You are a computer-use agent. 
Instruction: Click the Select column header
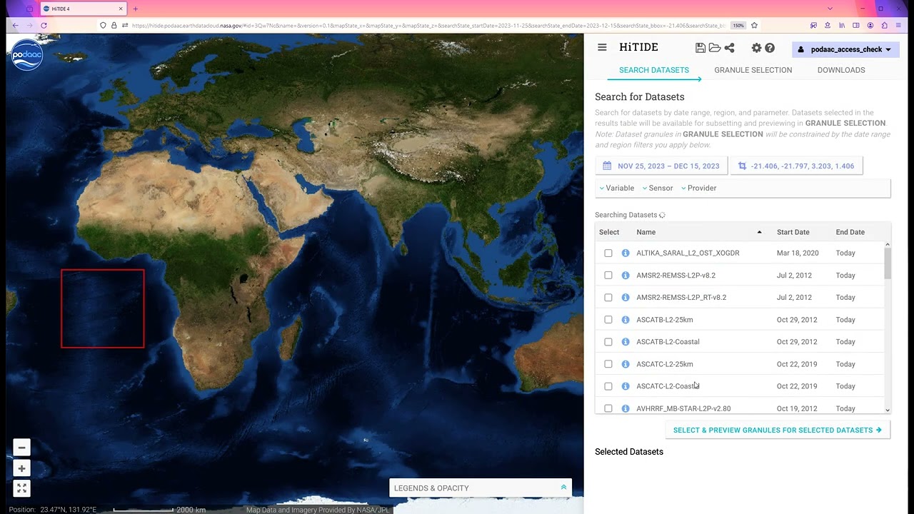pyautogui.click(x=609, y=232)
